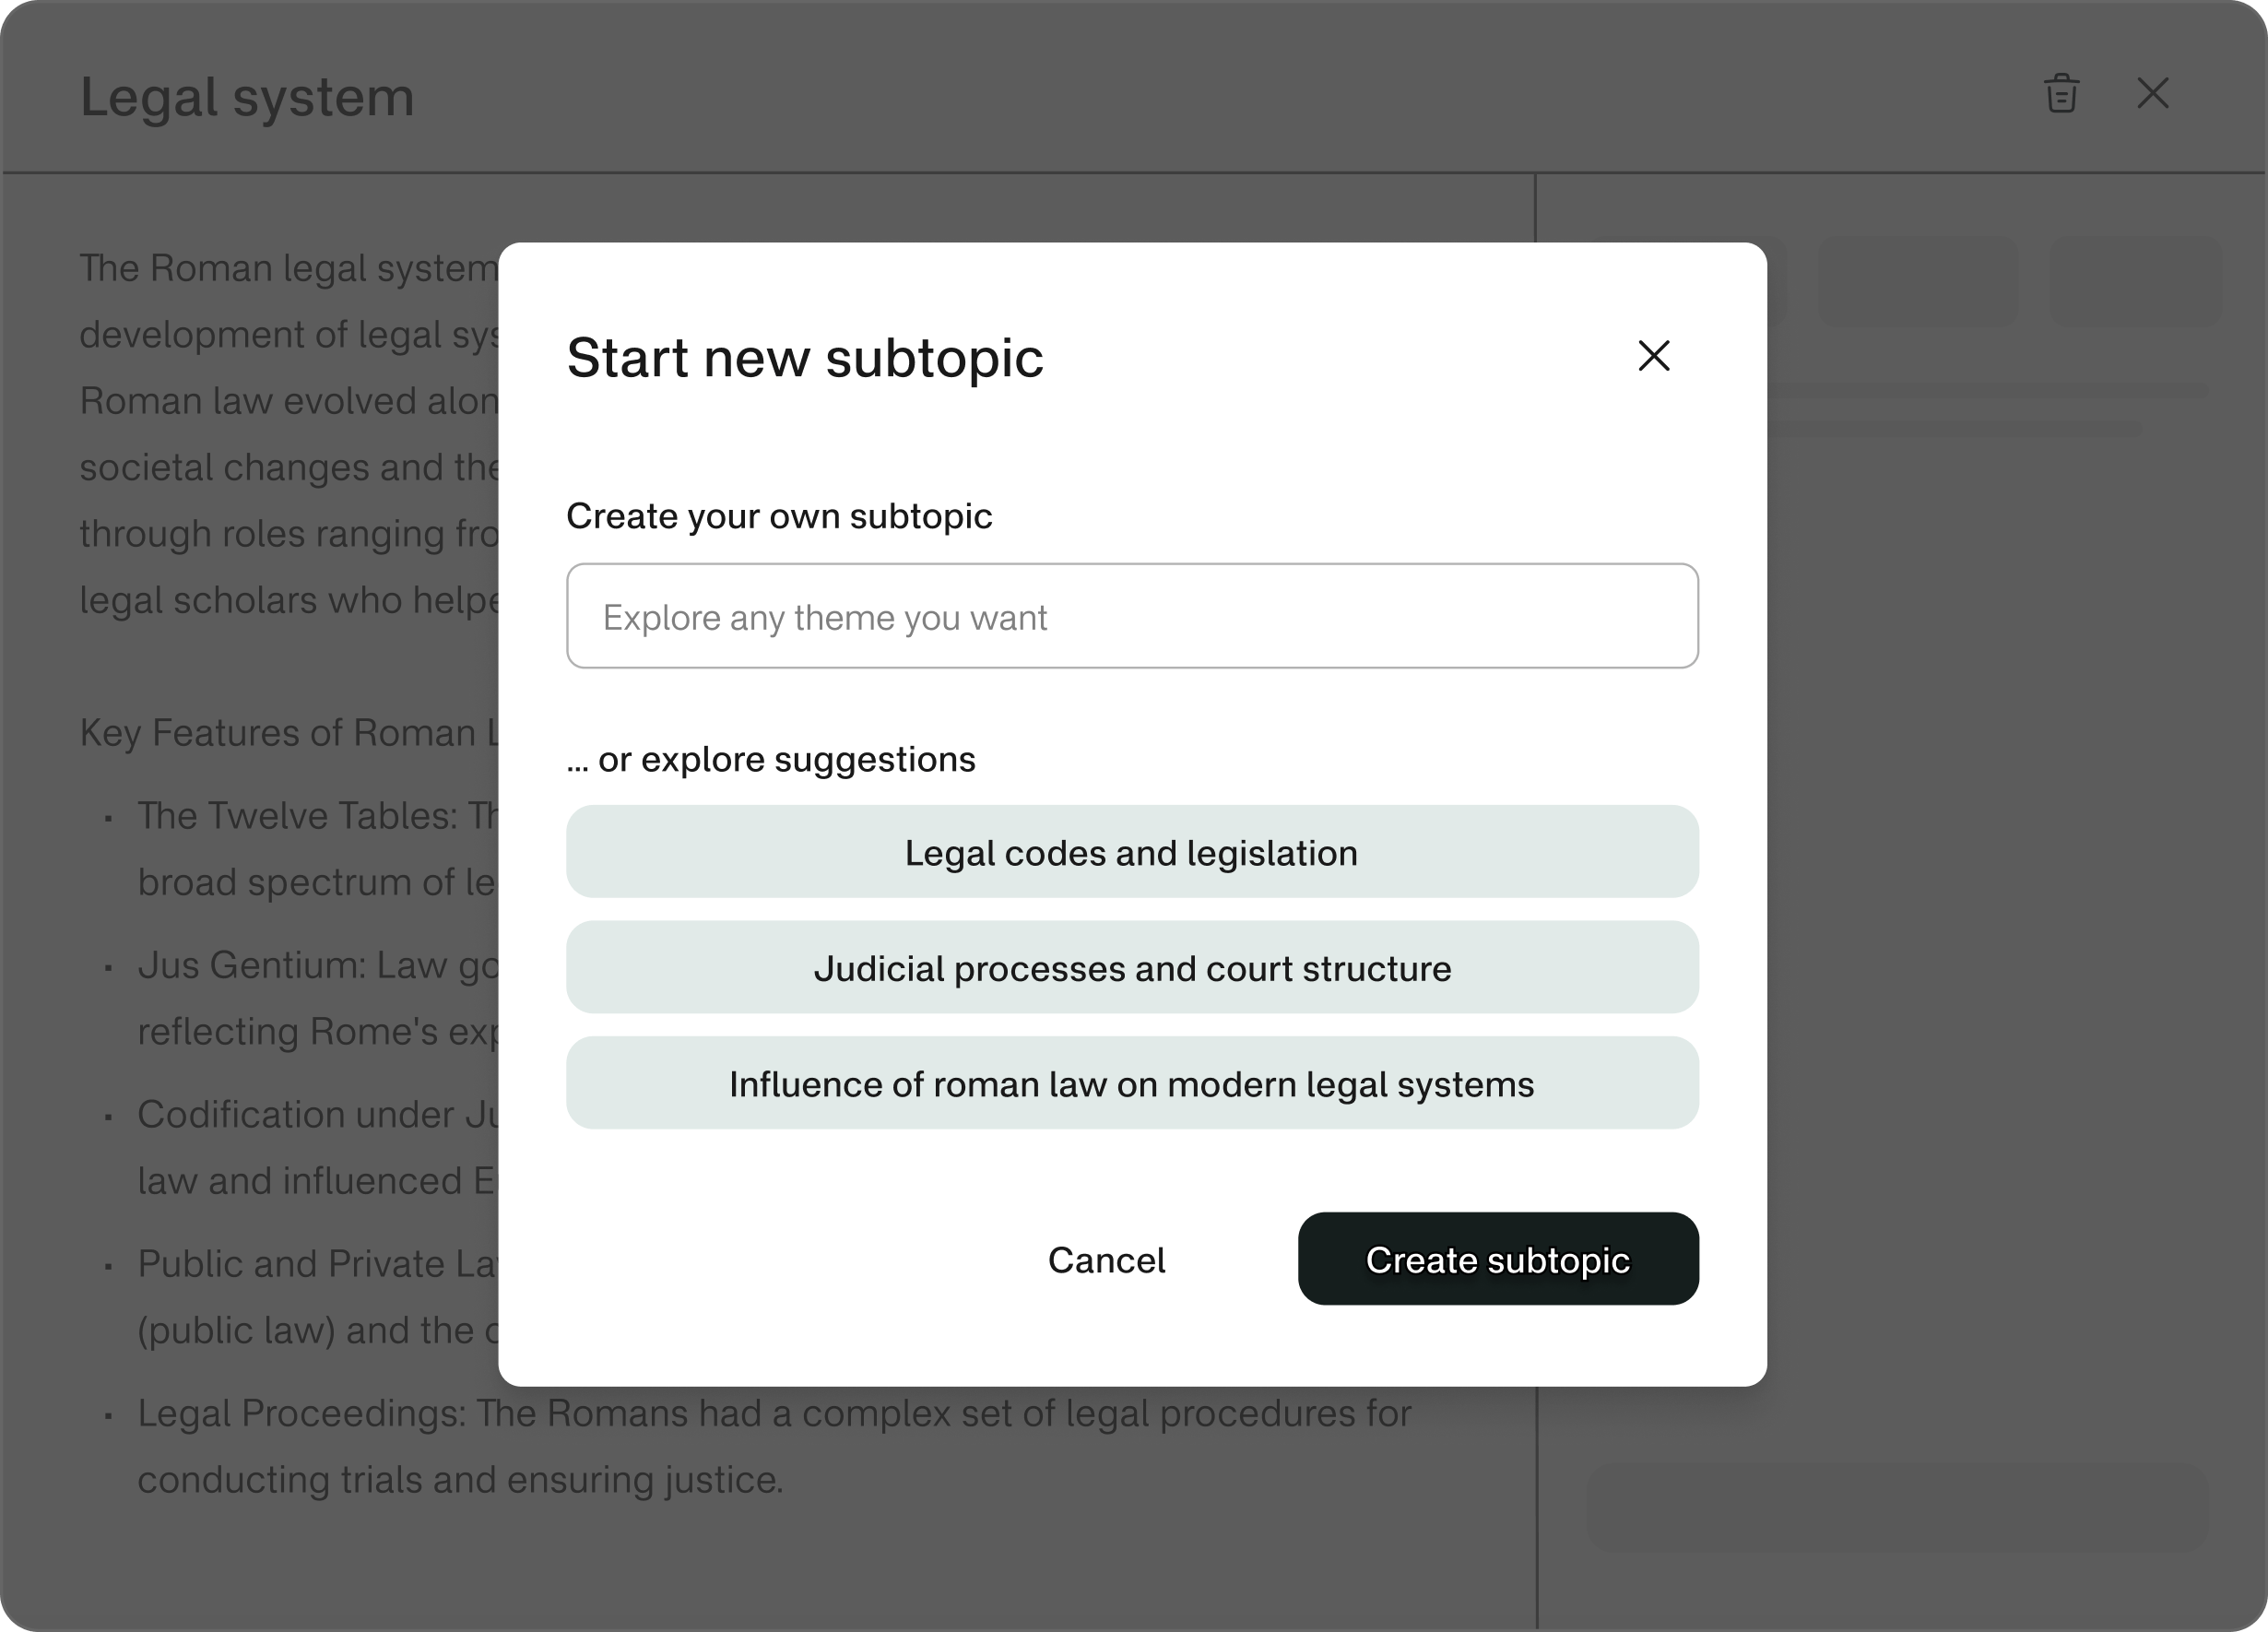Image resolution: width=2268 pixels, height=1632 pixels.
Task: Close the Start new subtopic dialog
Action: pyautogui.click(x=1653, y=356)
